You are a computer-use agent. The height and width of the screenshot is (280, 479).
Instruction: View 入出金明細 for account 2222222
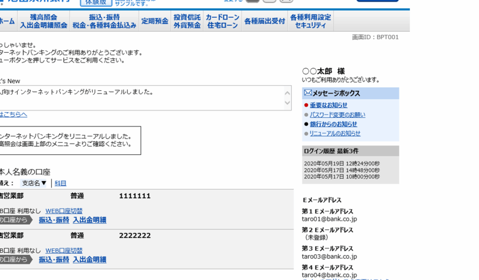(x=89, y=259)
